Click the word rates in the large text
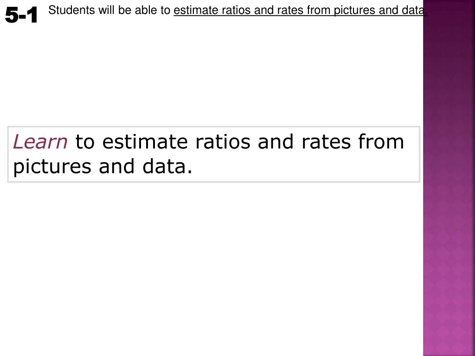This screenshot has height=356, width=475. point(326,142)
